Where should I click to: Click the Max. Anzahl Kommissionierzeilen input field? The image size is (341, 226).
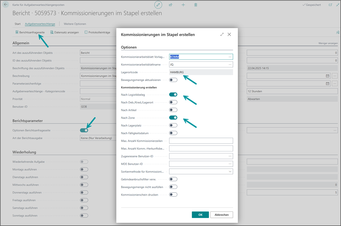click(x=201, y=141)
